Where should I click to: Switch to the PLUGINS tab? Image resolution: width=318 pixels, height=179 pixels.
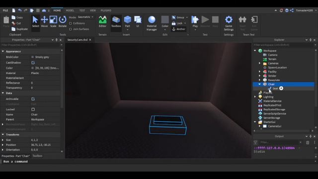(x=106, y=10)
